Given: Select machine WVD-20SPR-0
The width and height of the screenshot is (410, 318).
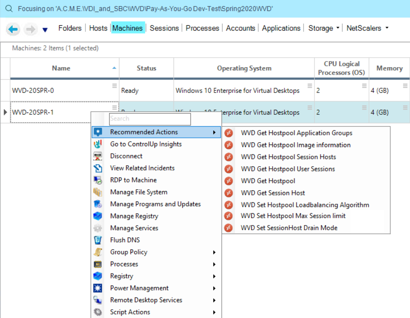Looking at the screenshot, I should coord(33,90).
